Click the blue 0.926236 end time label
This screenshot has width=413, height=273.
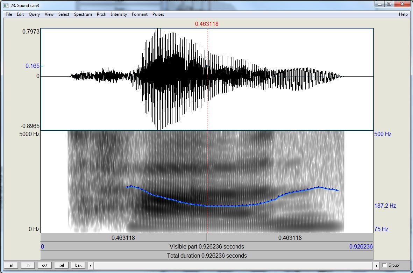click(361, 247)
